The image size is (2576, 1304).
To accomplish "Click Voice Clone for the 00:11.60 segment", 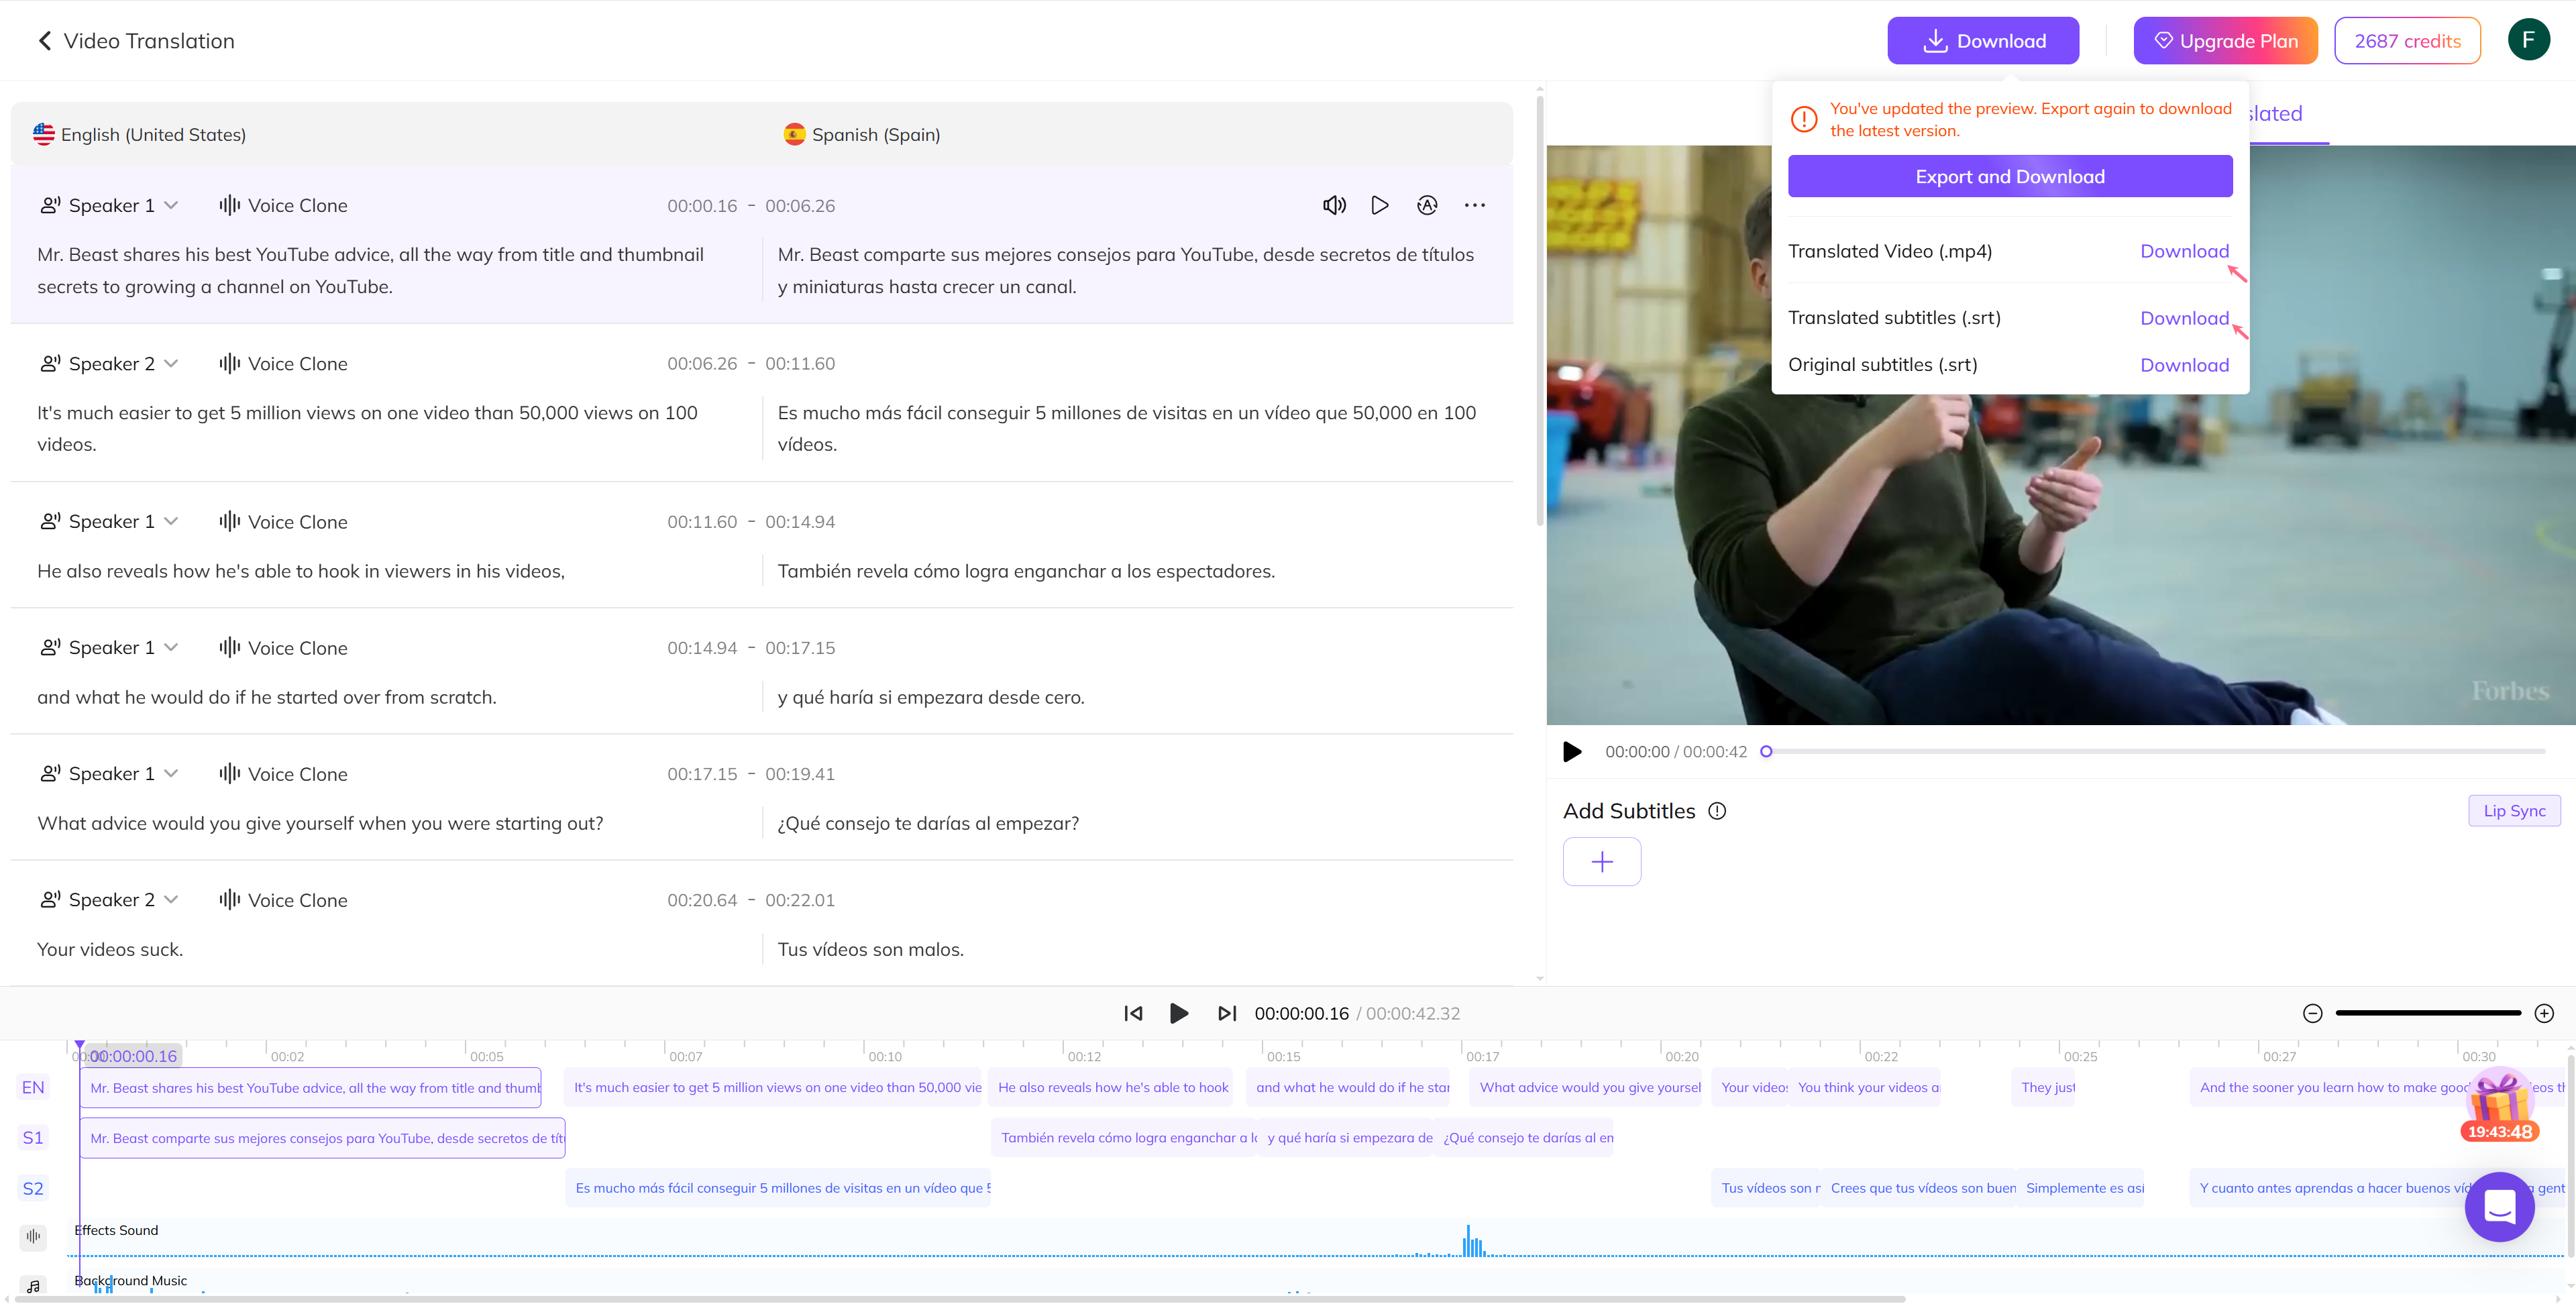I will click(283, 522).
